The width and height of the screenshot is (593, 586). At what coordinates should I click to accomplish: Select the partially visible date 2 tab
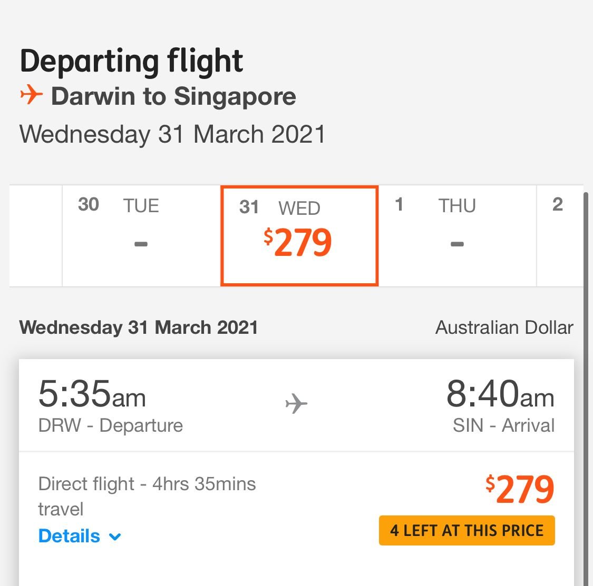coord(560,236)
